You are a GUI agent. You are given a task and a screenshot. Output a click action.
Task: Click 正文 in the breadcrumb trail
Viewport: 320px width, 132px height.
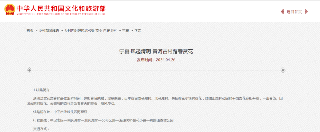(138, 30)
